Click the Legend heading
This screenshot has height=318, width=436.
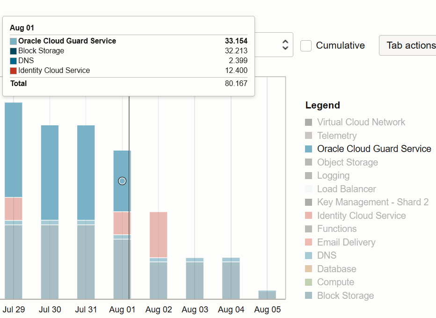322,105
